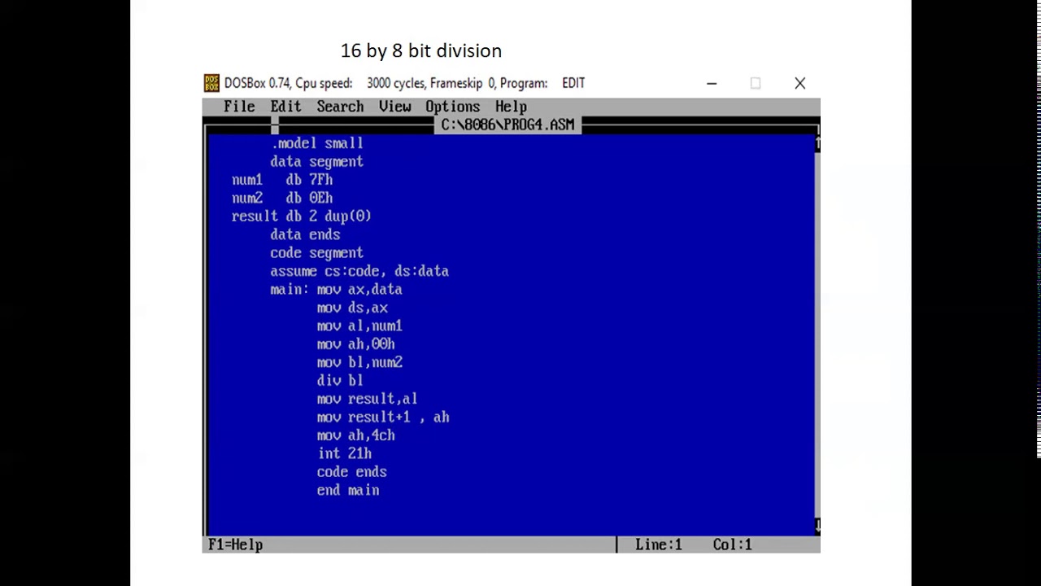Open the Options menu

tap(452, 107)
